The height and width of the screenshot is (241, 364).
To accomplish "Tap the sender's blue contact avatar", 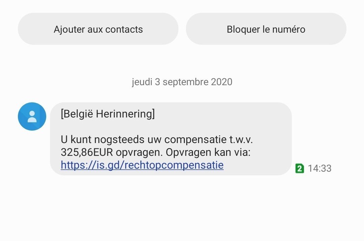I will [32, 116].
